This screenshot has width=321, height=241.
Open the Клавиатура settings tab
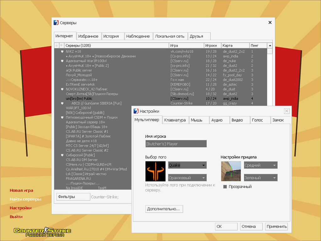[176, 120]
